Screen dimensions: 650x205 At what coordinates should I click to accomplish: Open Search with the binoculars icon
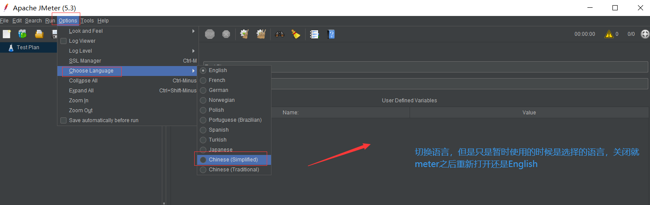[x=280, y=35]
